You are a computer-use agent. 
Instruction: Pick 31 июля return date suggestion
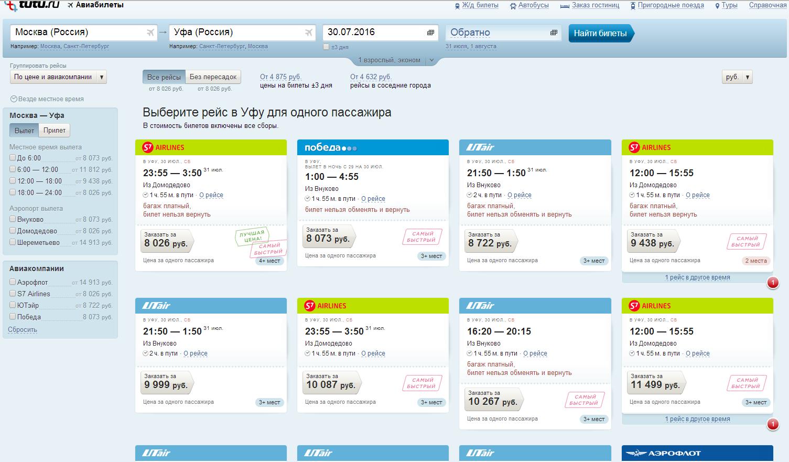(x=456, y=46)
